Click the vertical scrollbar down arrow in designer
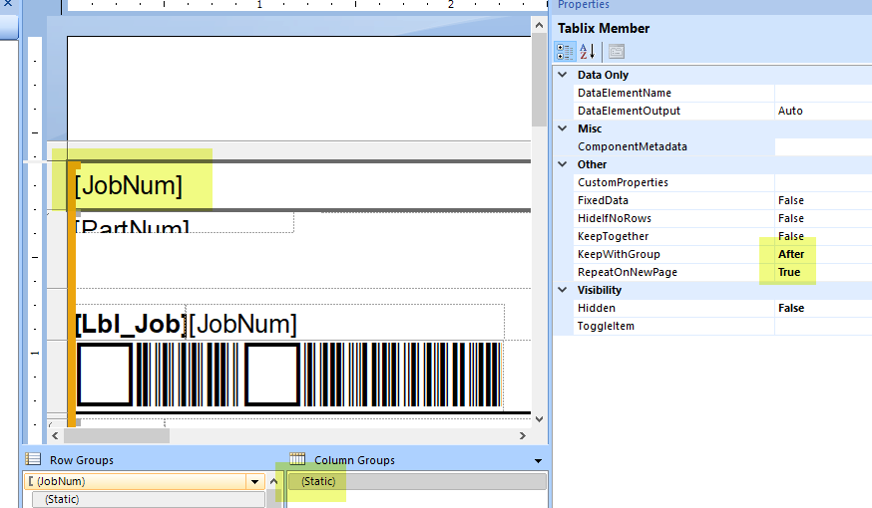This screenshot has width=872, height=508. tap(539, 419)
